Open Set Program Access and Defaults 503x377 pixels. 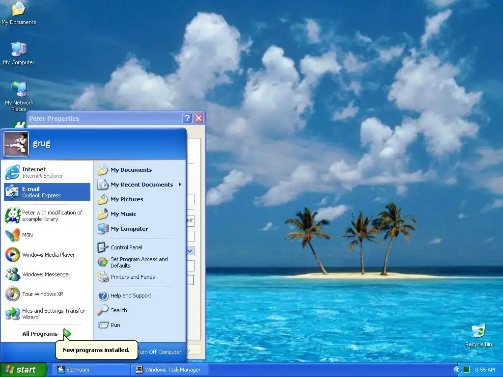pyautogui.click(x=140, y=262)
